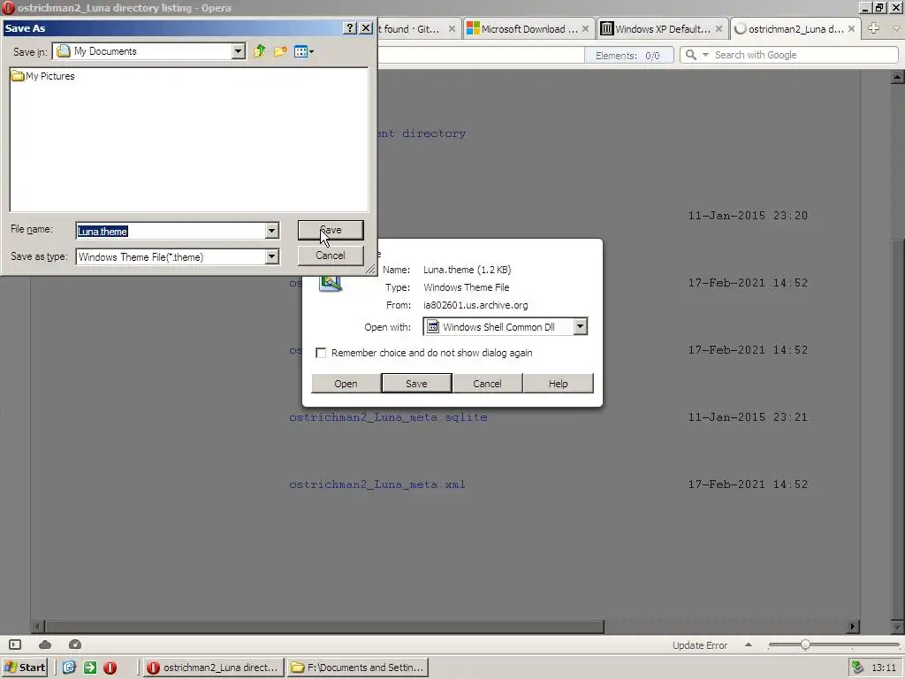Click the Opera Turbo speedometer icon
The image size is (905, 679).
click(75, 645)
